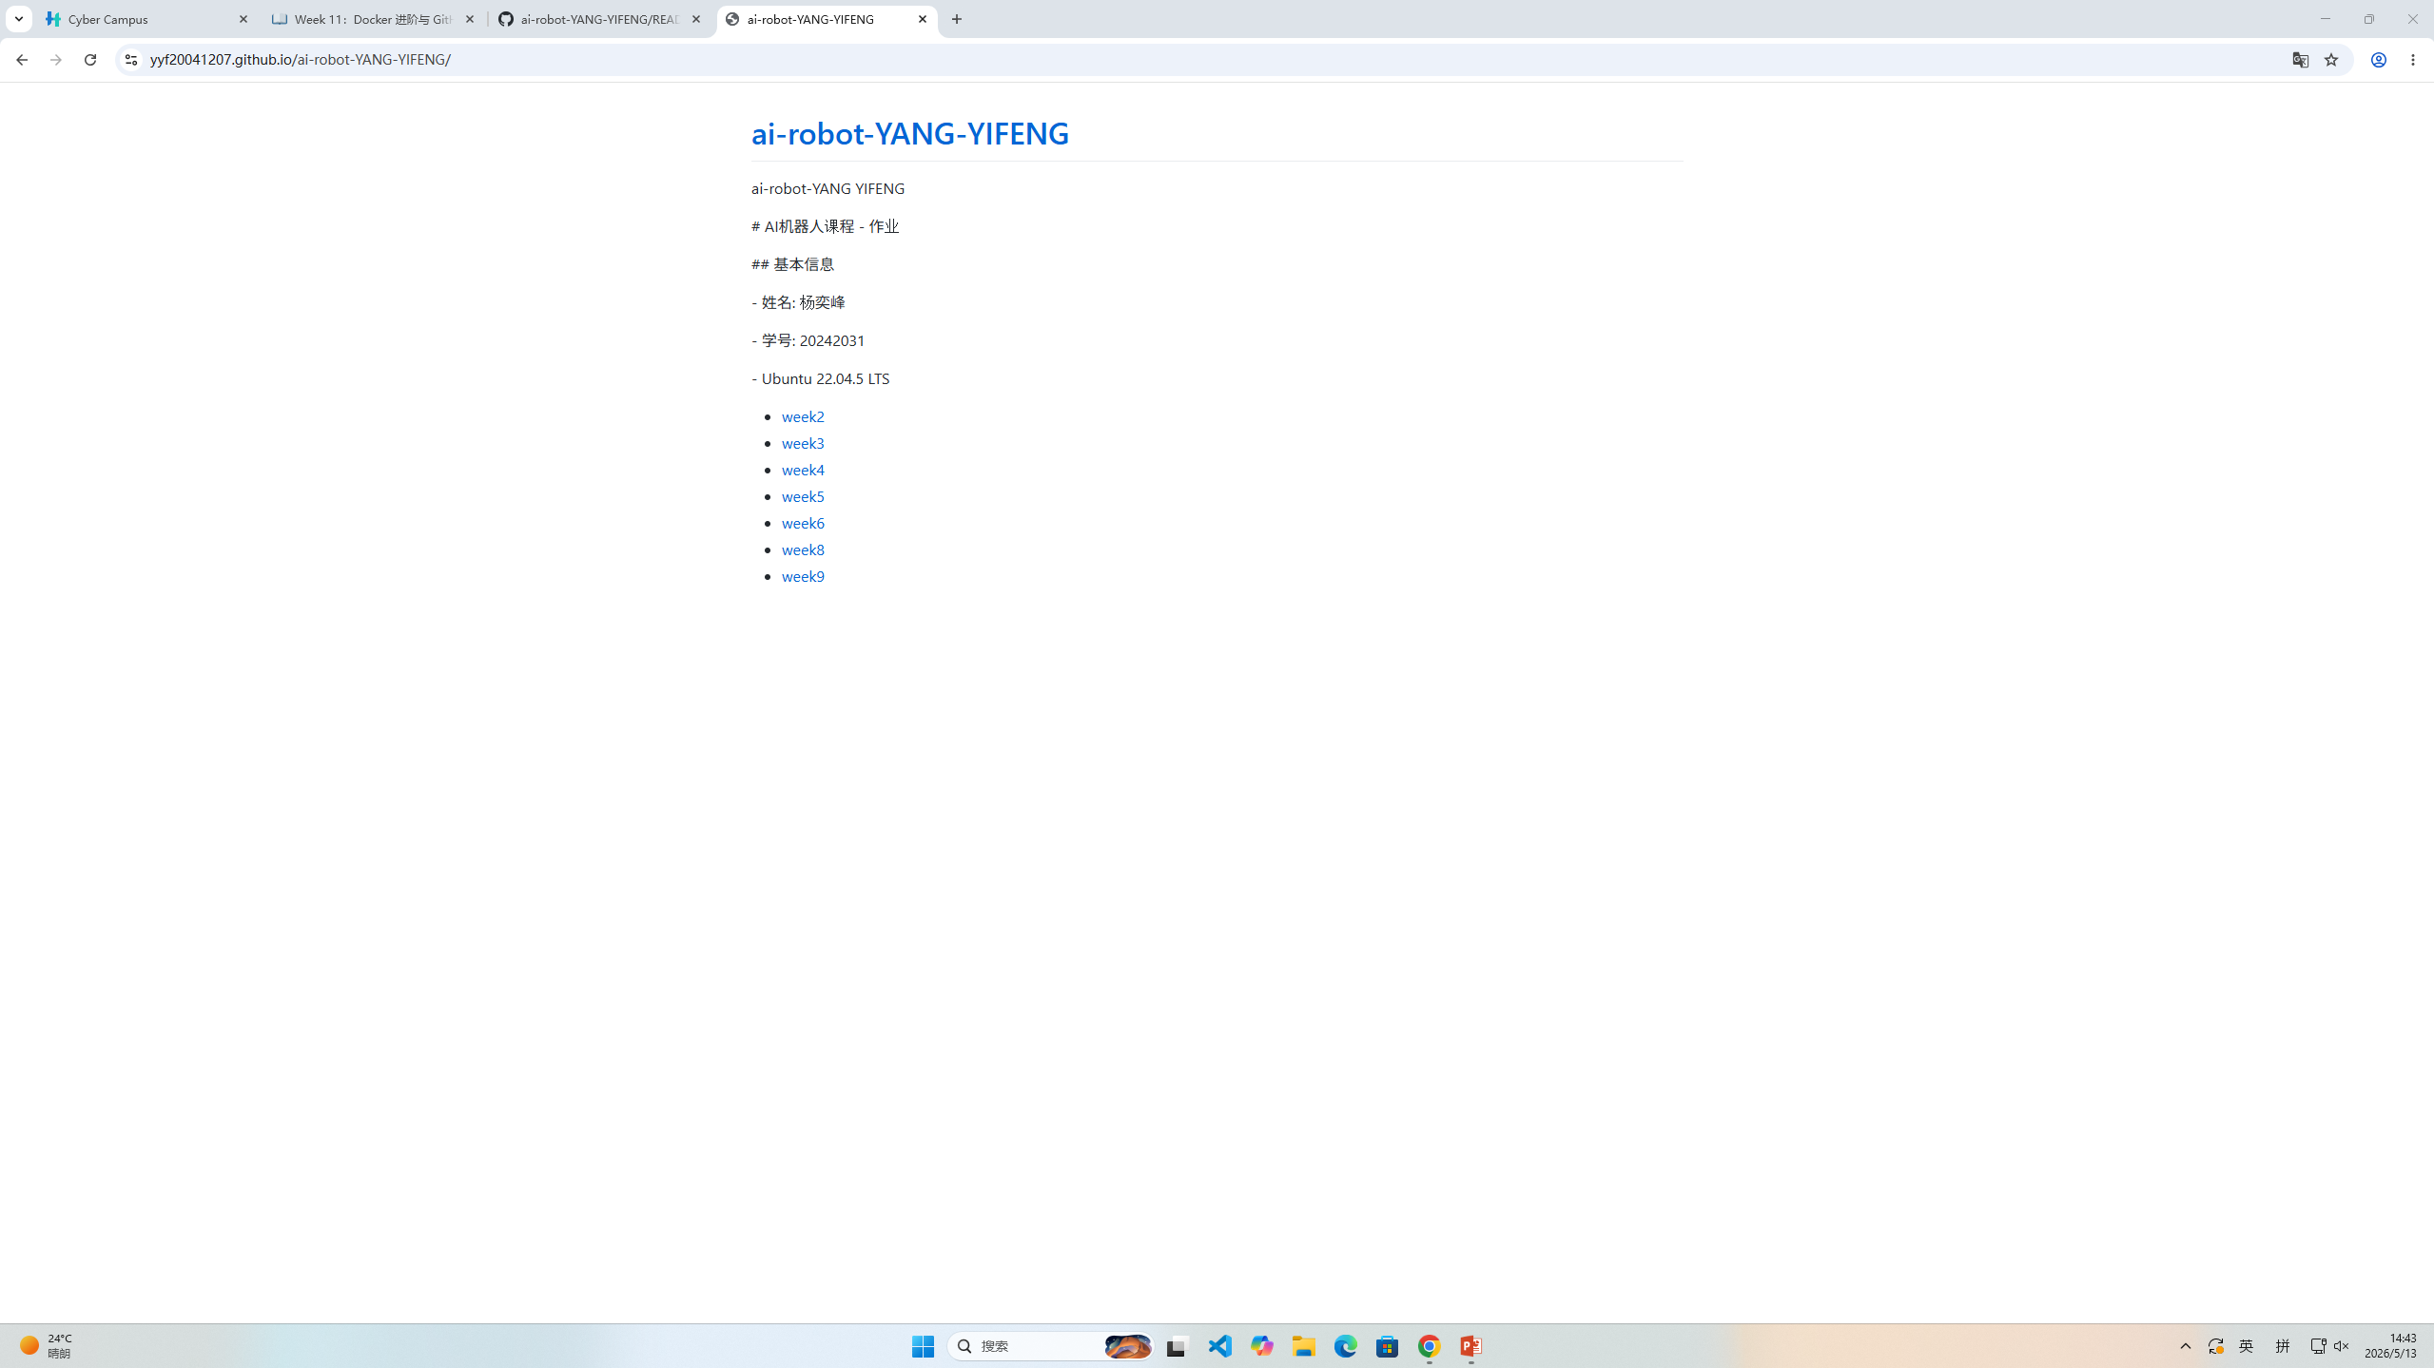This screenshot has height=1368, width=2434.
Task: Toggle the 英 input language indicator
Action: click(x=2246, y=1346)
